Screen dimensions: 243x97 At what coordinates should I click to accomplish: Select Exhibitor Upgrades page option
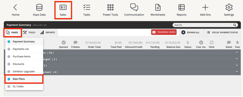pos(24,71)
